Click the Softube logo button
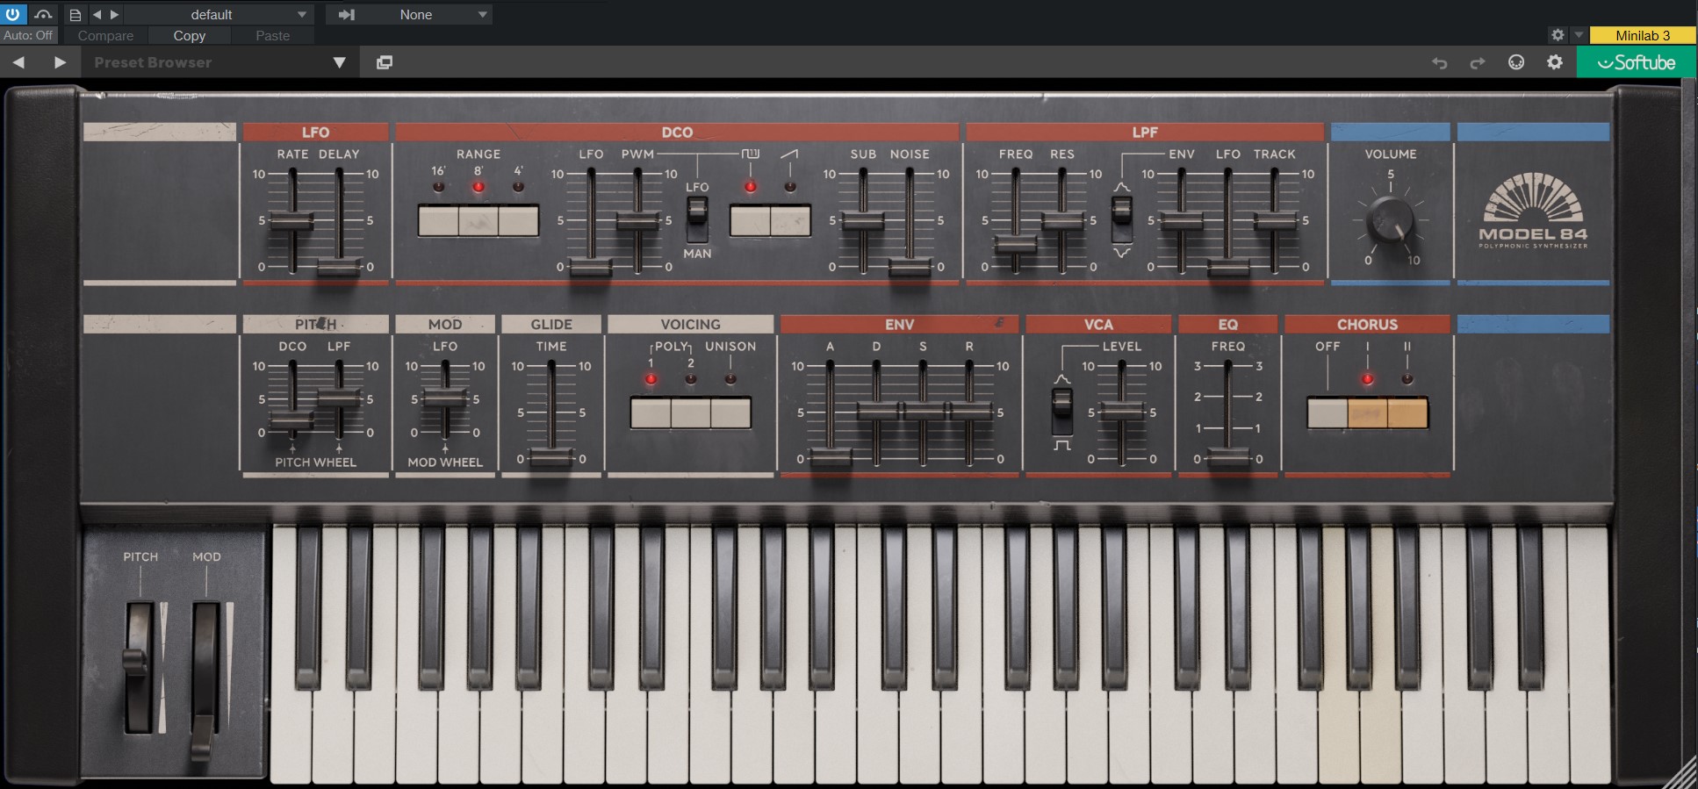Viewport: 1698px width, 789px height. pyautogui.click(x=1637, y=62)
